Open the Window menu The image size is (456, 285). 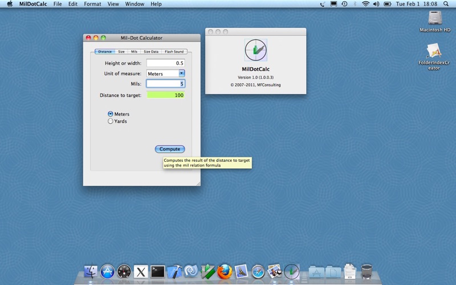pos(135,4)
